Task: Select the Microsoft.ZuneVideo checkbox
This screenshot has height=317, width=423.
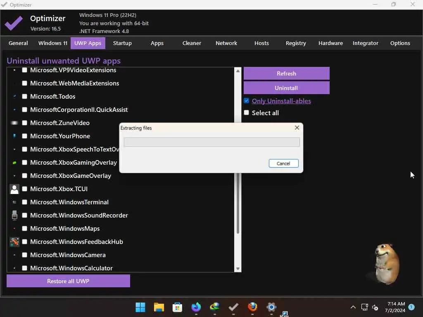Action: tap(24, 123)
